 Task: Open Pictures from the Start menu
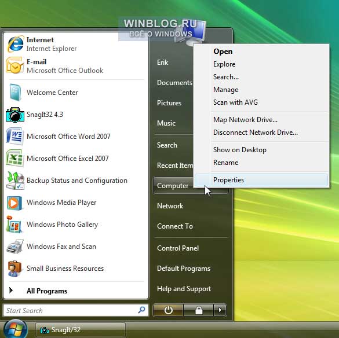pos(169,103)
